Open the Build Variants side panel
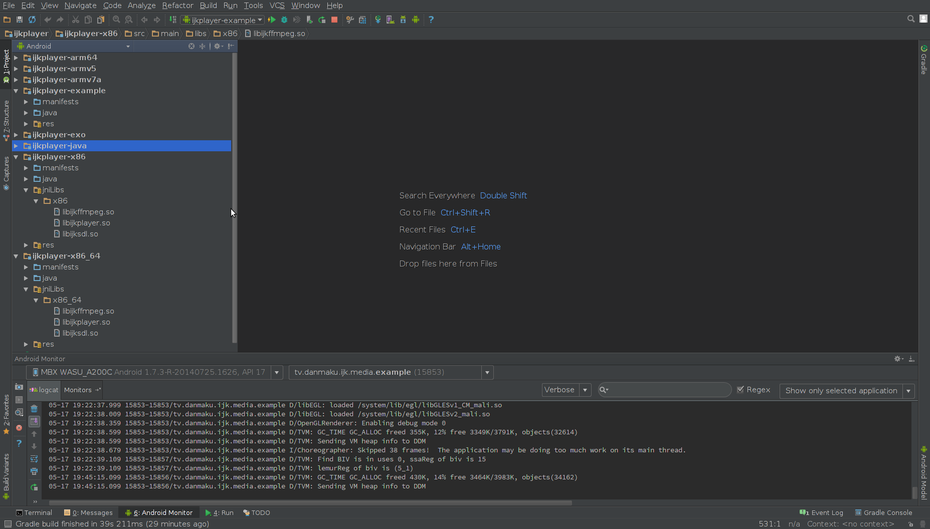Image resolution: width=930 pixels, height=529 pixels. [6, 476]
